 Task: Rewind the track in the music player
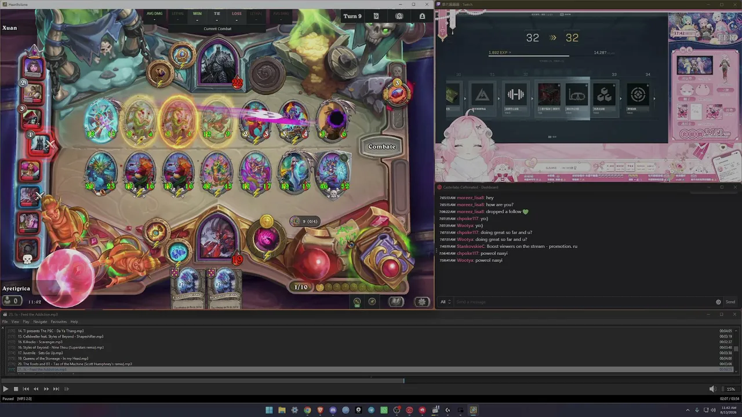click(36, 389)
